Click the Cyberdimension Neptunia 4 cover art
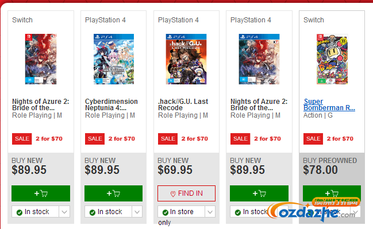Image resolution: width=373 pixels, height=229 pixels. click(114, 59)
